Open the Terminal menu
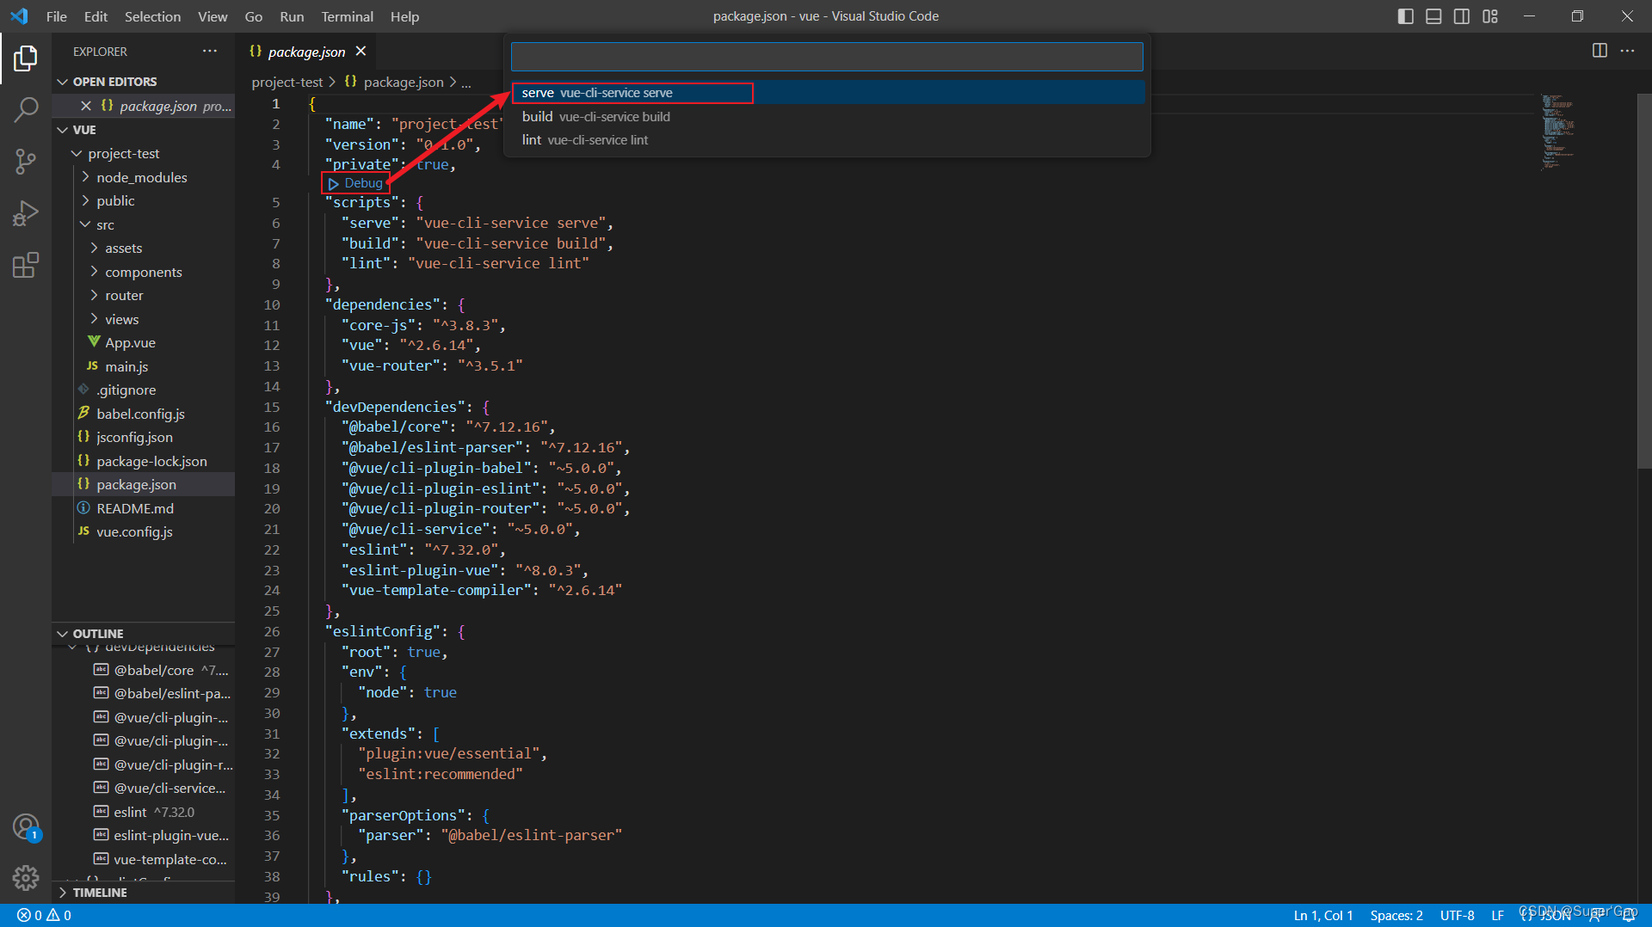1652x927 pixels. pos(347,16)
